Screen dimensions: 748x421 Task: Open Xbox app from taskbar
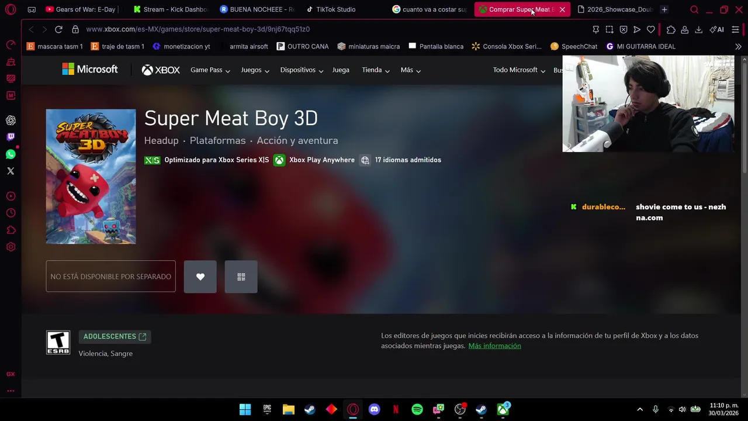[503, 409]
